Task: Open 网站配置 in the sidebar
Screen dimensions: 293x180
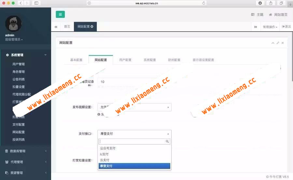Action: pyautogui.click(x=19, y=132)
